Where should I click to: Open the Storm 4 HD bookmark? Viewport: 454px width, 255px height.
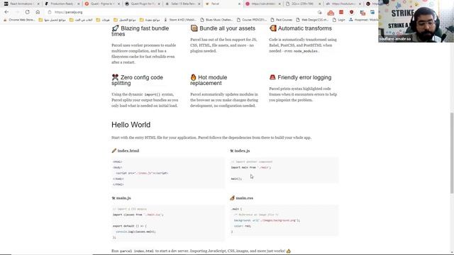(x=179, y=20)
